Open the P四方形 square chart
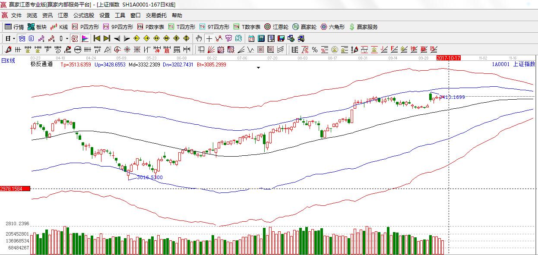Image resolution: width=538 pixels, height=255 pixels. coord(86,27)
